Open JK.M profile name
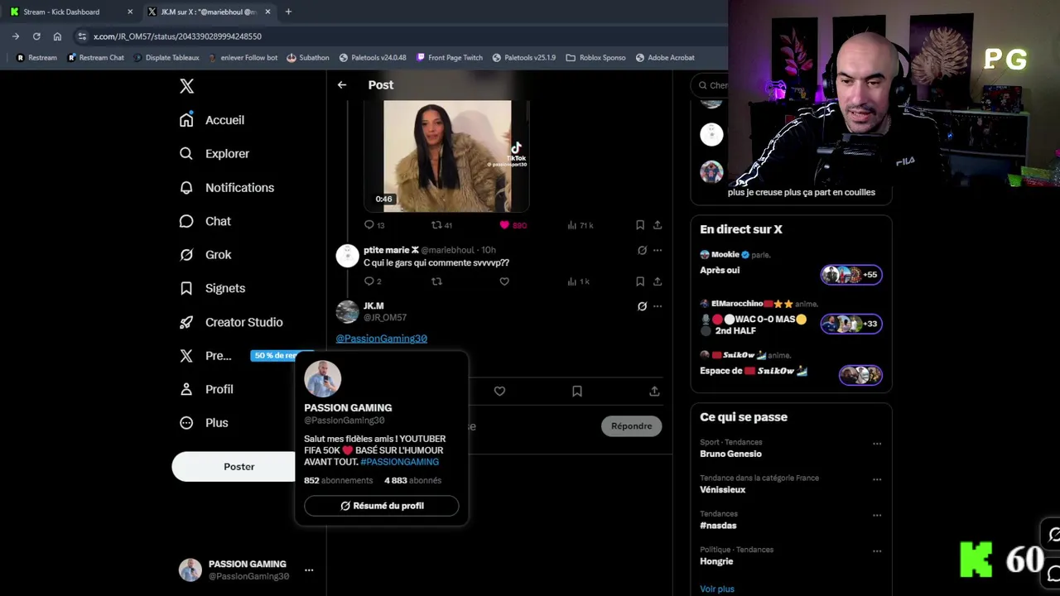 tap(373, 305)
